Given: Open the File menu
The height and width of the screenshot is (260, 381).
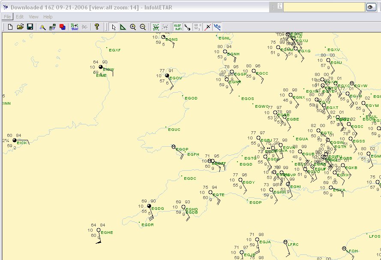Looking at the screenshot, I should click(x=7, y=17).
